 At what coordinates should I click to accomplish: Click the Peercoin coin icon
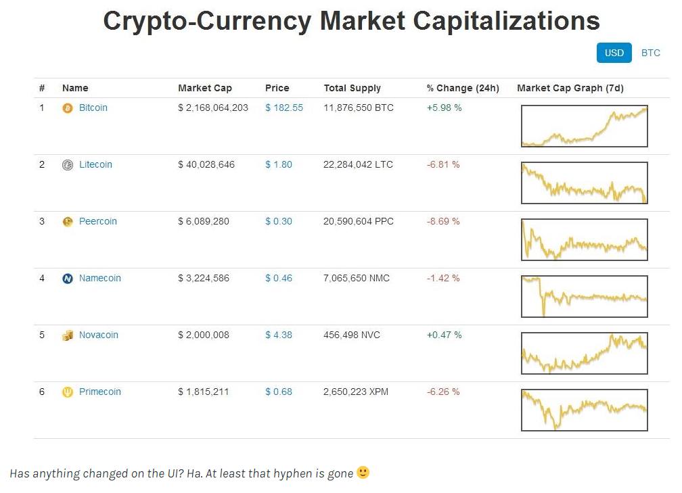point(67,221)
